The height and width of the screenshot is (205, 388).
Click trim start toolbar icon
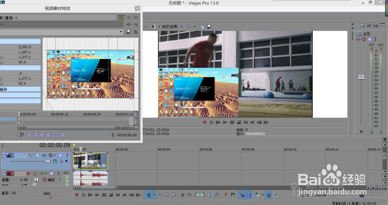196,195
